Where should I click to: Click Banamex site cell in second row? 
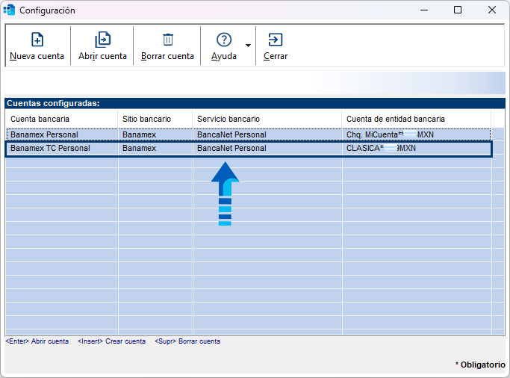click(140, 148)
